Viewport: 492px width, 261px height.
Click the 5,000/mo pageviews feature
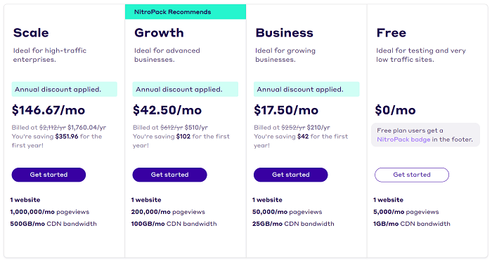[x=406, y=212]
